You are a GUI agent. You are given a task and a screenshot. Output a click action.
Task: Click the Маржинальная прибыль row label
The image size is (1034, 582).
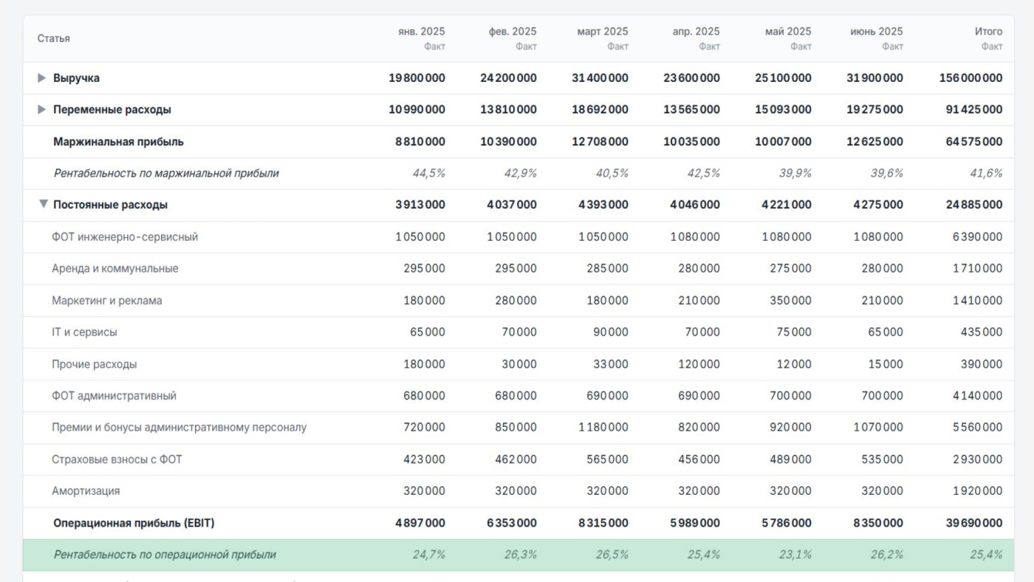pyautogui.click(x=118, y=141)
